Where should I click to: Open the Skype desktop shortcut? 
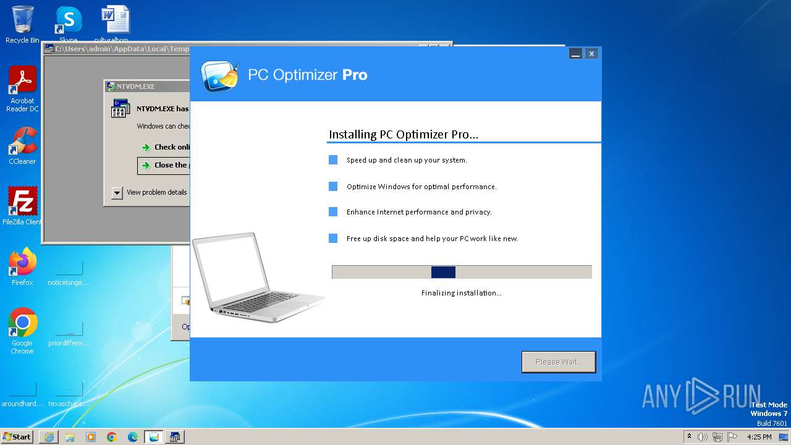click(x=69, y=23)
